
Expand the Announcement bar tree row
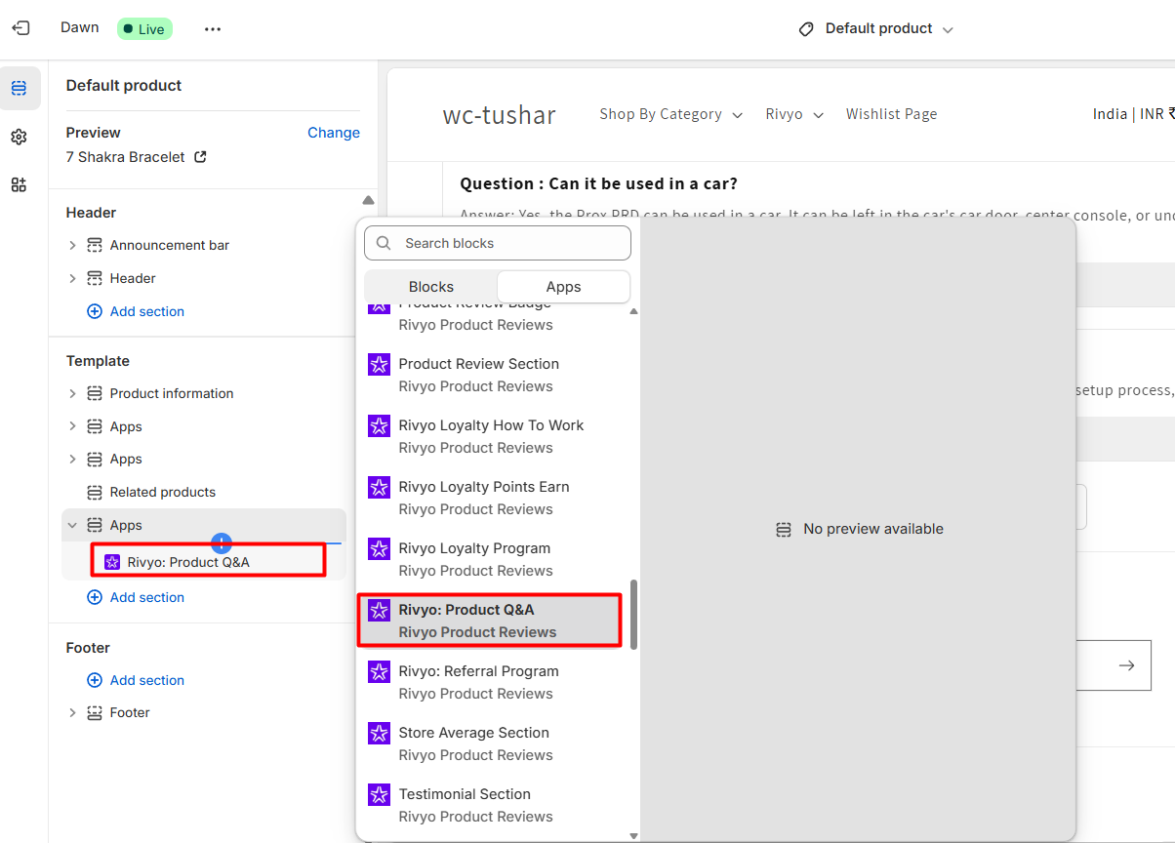tap(72, 245)
